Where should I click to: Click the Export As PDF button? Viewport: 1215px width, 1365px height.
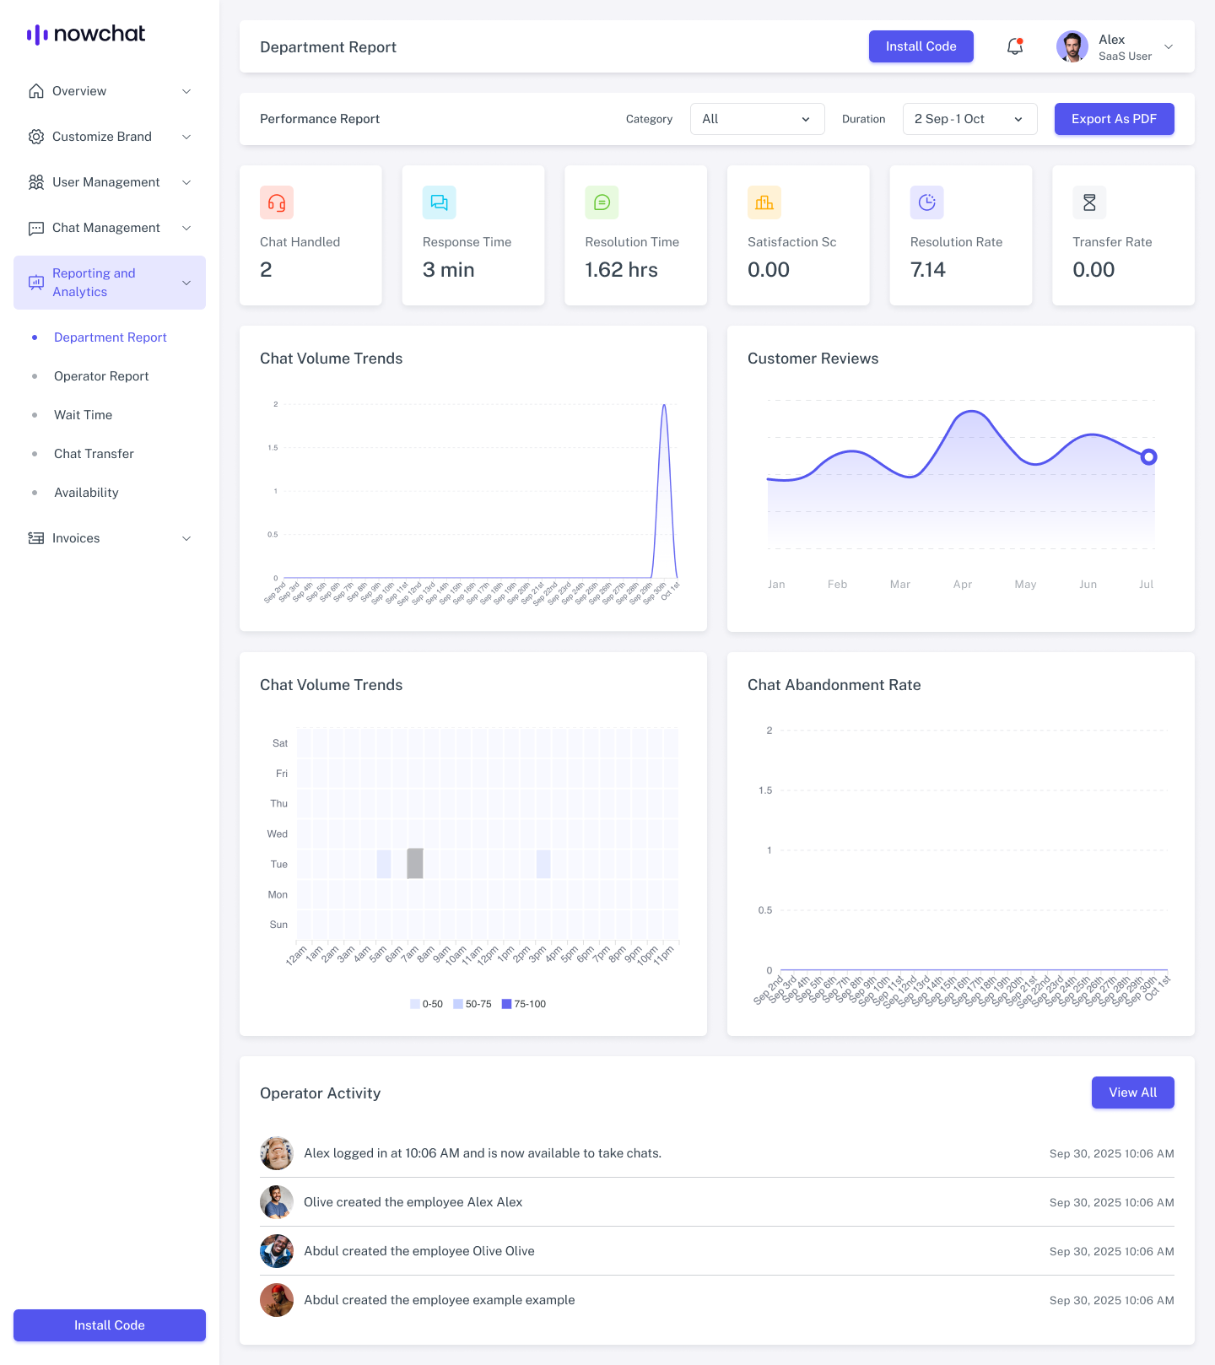pos(1114,119)
